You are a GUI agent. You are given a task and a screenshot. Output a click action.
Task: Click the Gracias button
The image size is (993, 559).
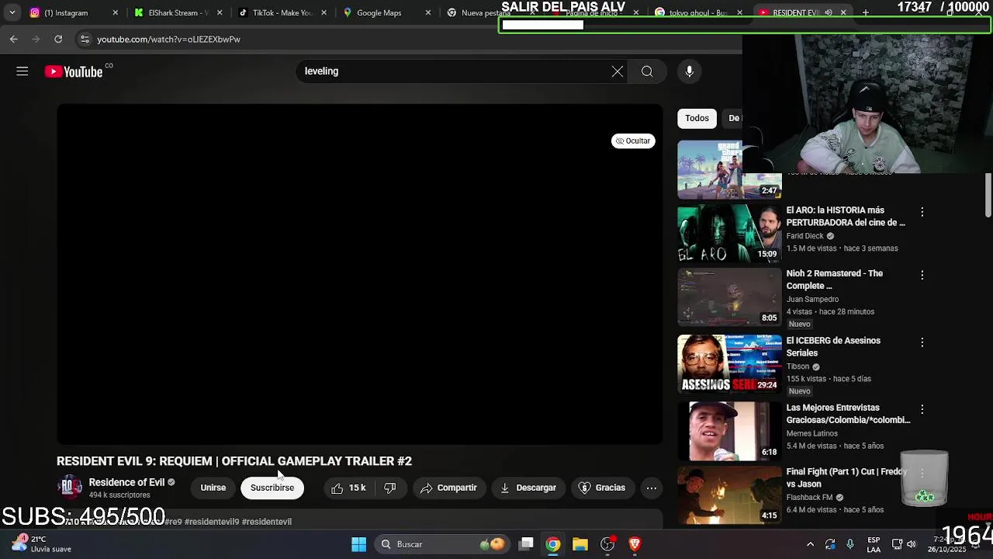coord(602,488)
